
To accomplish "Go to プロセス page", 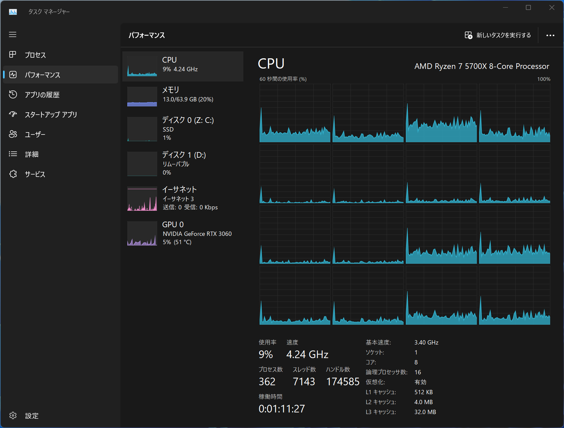I will pyautogui.click(x=60, y=55).
